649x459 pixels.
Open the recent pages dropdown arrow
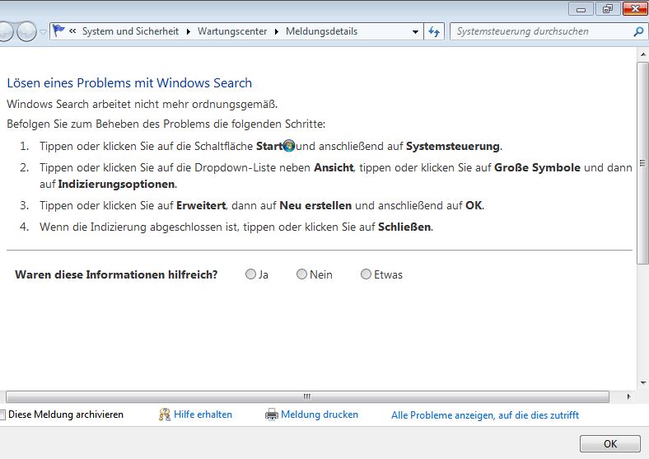pos(43,31)
